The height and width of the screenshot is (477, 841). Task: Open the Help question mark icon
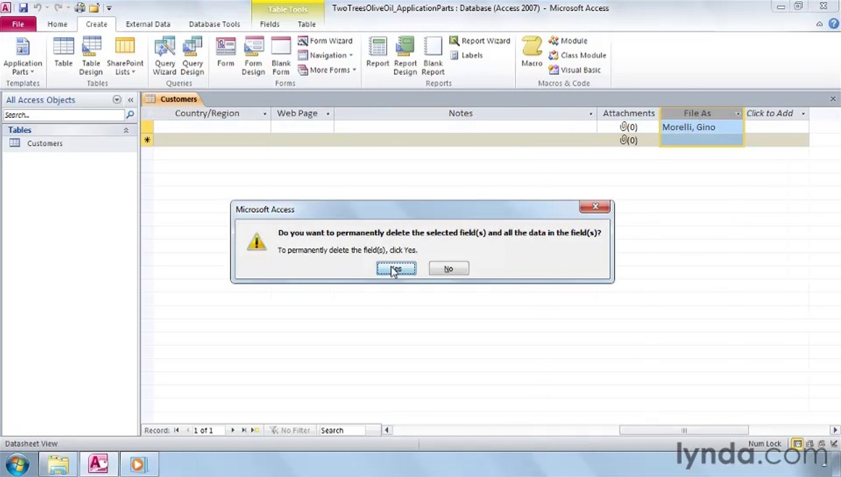click(x=834, y=24)
